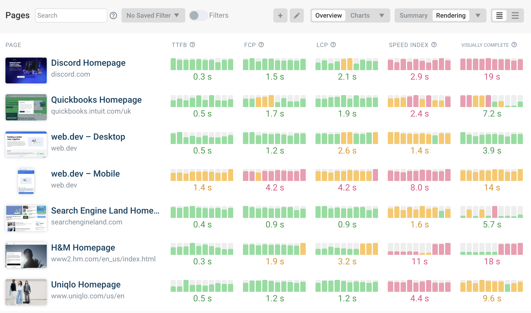Click Discord's 19 s Visually Complete value

[492, 77]
